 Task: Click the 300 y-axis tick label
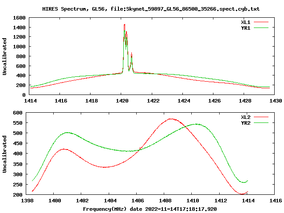18,174
